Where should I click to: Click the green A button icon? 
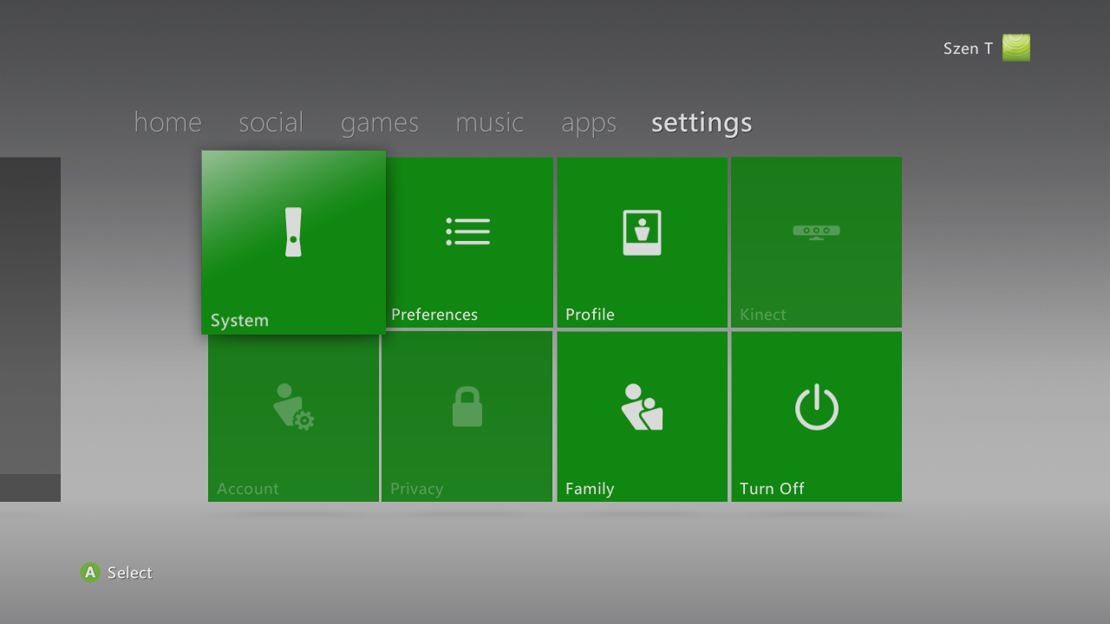click(90, 572)
